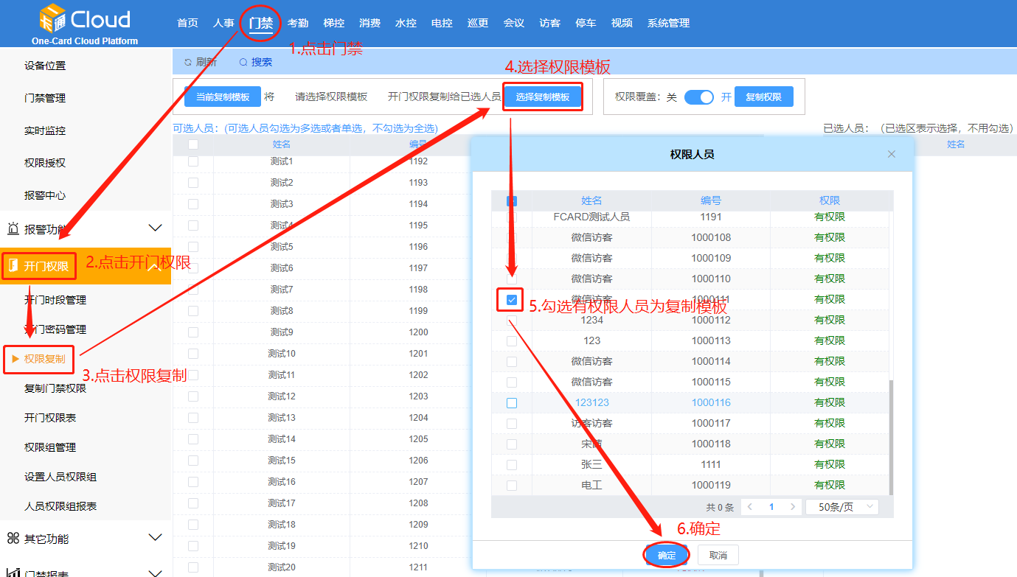
Task: Open the 50条/页 page size dropdown
Action: click(841, 506)
